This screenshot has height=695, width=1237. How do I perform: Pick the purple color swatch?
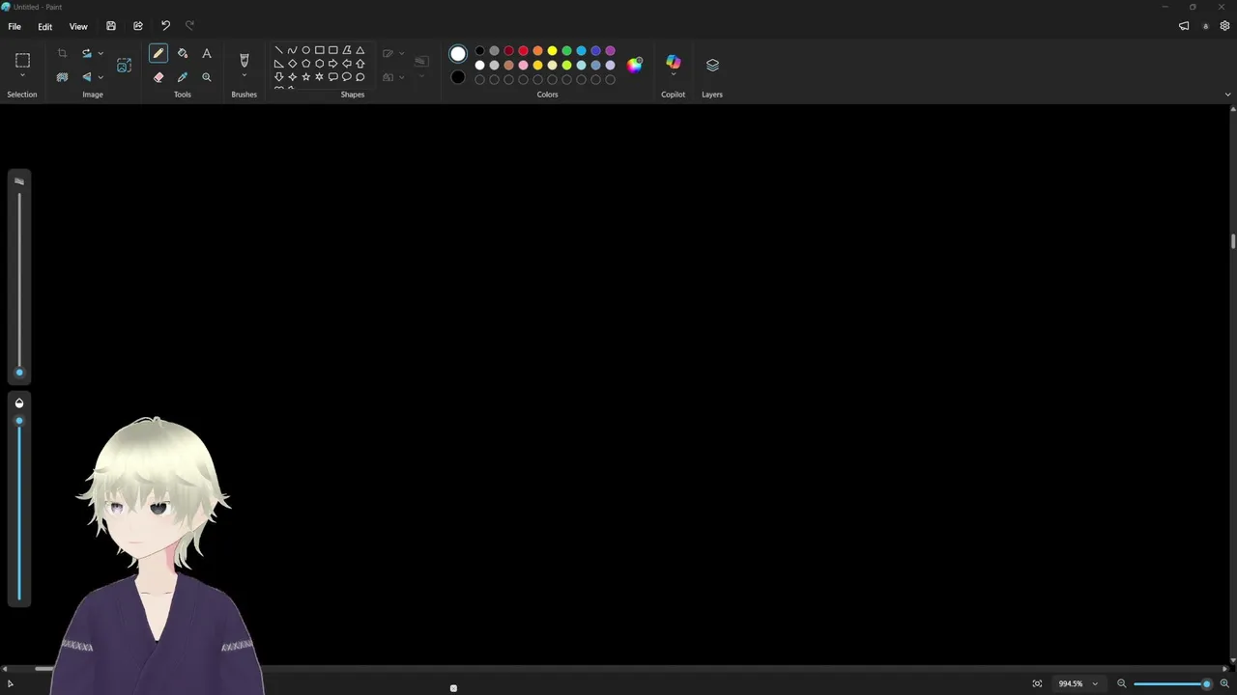610,50
